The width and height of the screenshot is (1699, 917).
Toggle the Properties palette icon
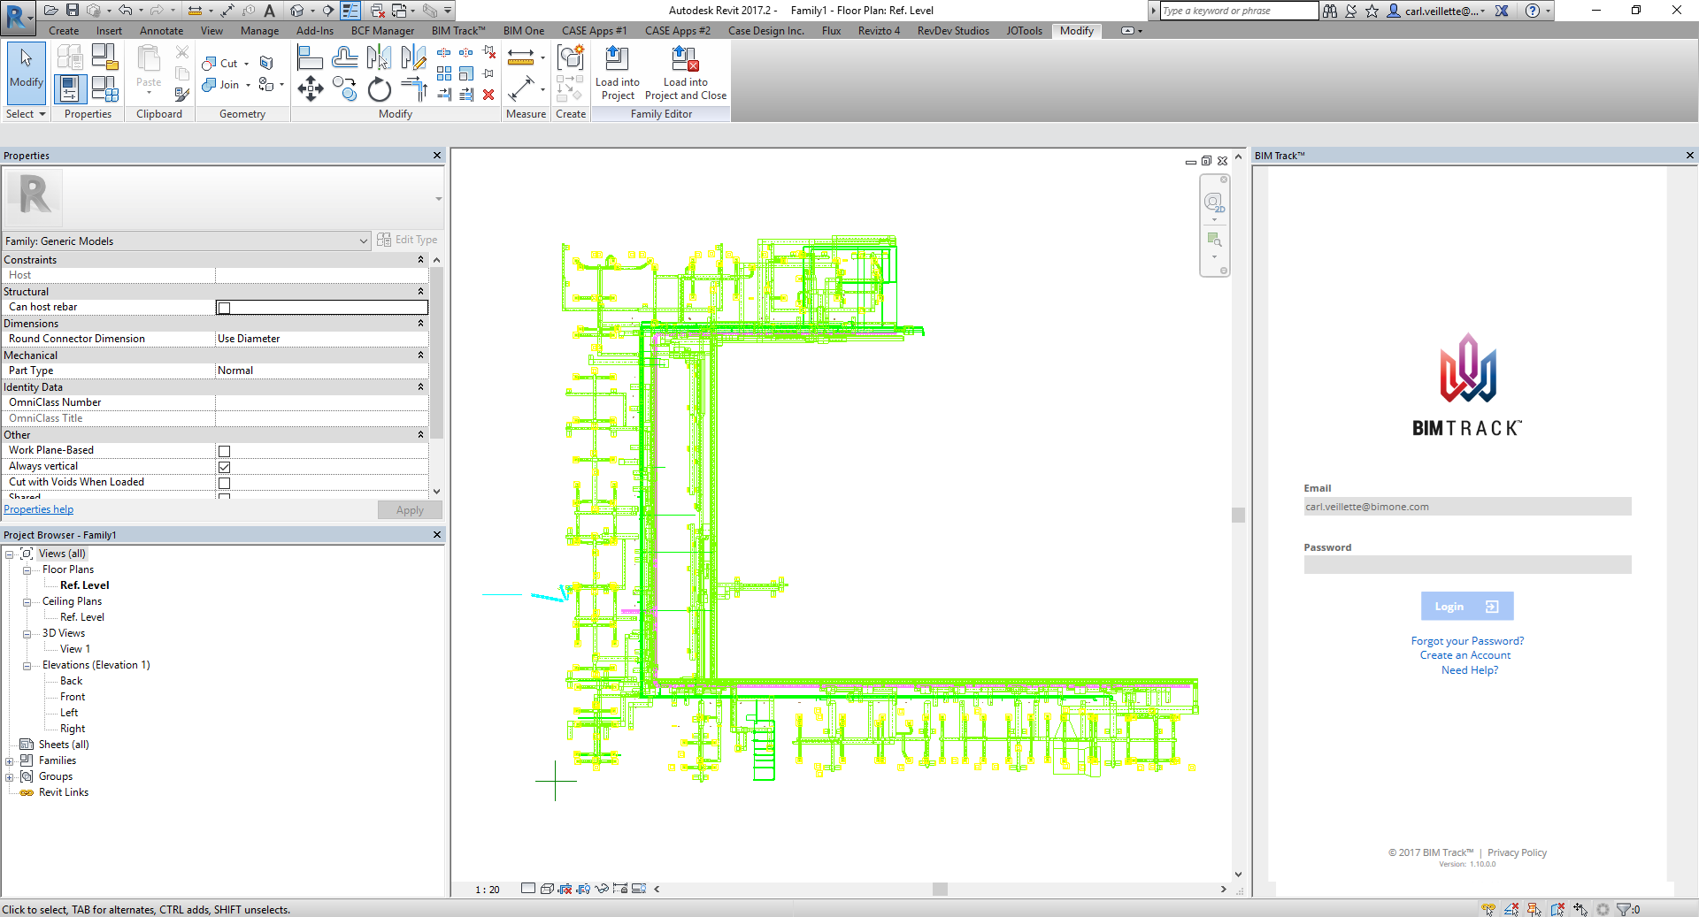click(70, 89)
